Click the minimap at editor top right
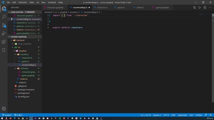Viewport: 214px width, 120px height. tap(201, 15)
